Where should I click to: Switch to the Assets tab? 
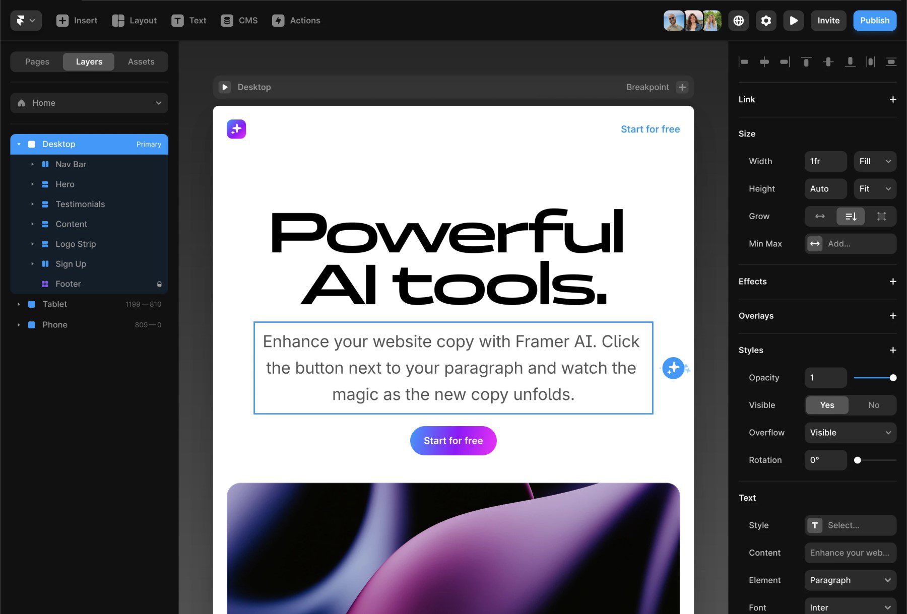[x=141, y=61]
